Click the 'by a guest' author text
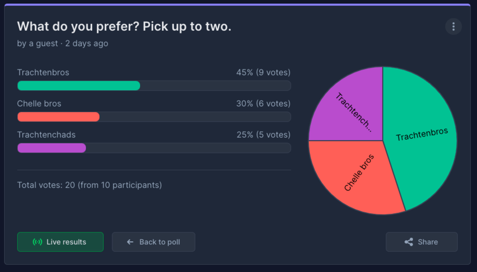This screenshot has height=272, width=477. [37, 43]
